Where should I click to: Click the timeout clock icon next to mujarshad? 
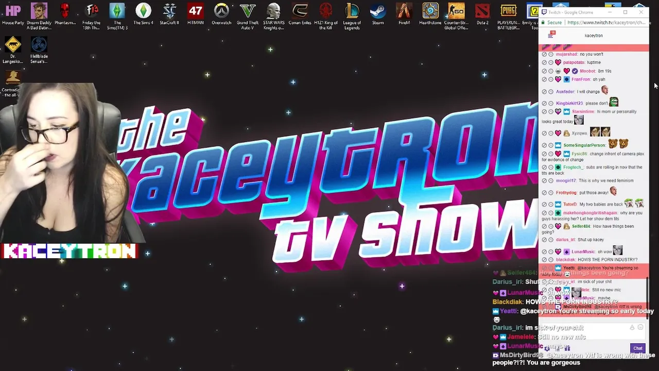[551, 54]
